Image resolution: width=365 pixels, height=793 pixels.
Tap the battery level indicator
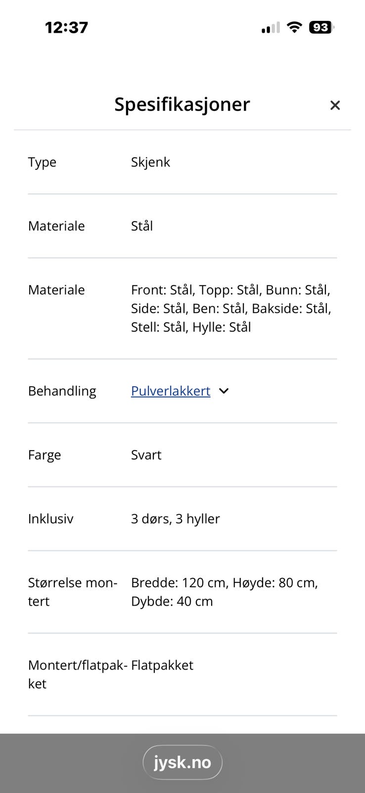[x=321, y=27]
